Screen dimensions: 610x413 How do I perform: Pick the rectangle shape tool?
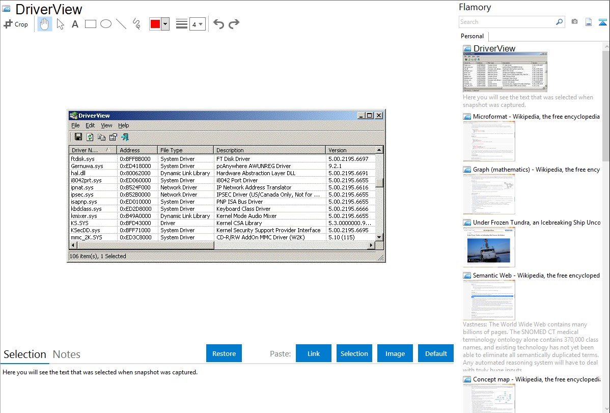click(x=90, y=24)
